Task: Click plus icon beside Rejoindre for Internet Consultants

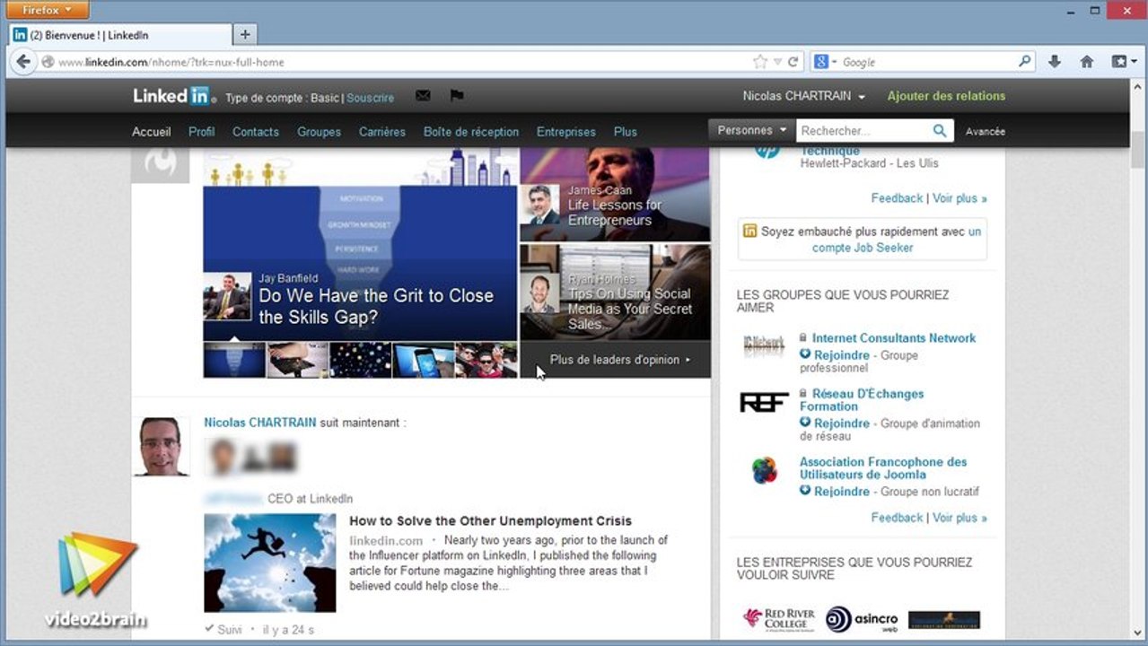Action: 805,354
